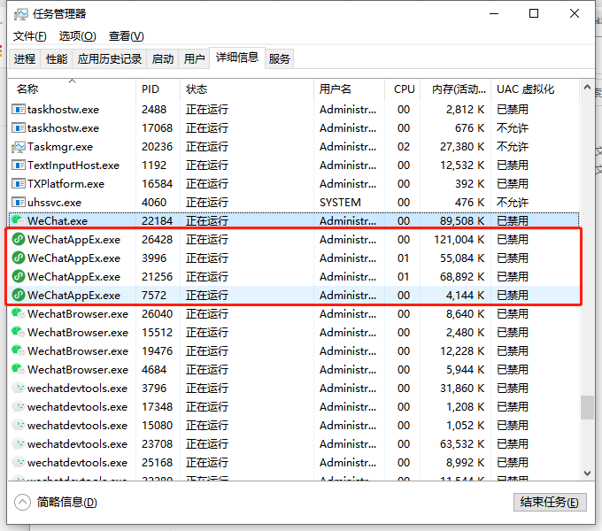The height and width of the screenshot is (531, 602).
Task: Click PID 4060 of uhssvc.exe
Action: tap(154, 202)
